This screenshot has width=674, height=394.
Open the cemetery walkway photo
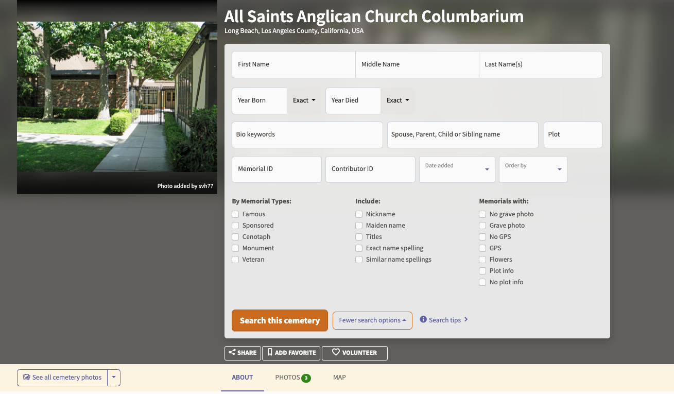coord(117,97)
